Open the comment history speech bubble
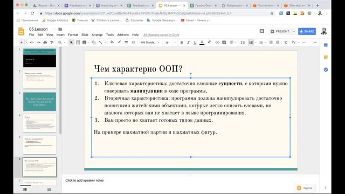The height and width of the screenshot is (194, 345). [261, 31]
